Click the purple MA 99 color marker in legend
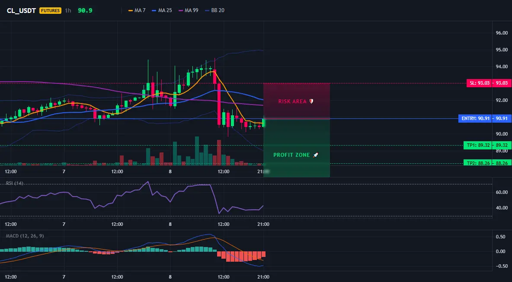 pos(181,10)
